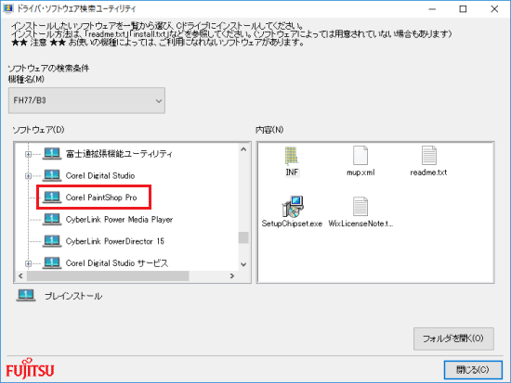Click the フォルダを開く(O) button
Viewport: 511px width, 383px height.
[453, 338]
